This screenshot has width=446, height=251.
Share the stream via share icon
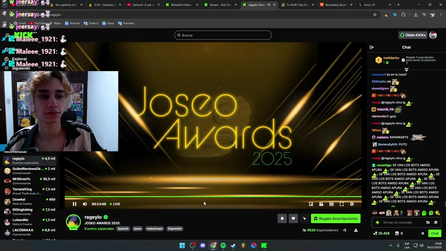point(345,230)
